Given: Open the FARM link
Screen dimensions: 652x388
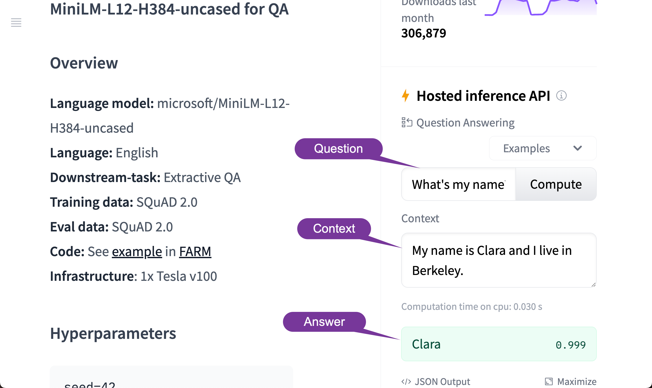Looking at the screenshot, I should tap(195, 252).
